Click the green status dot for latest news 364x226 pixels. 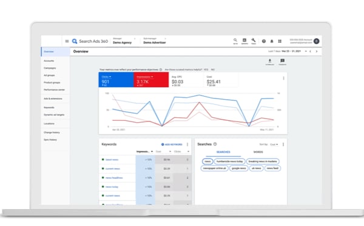click(103, 160)
